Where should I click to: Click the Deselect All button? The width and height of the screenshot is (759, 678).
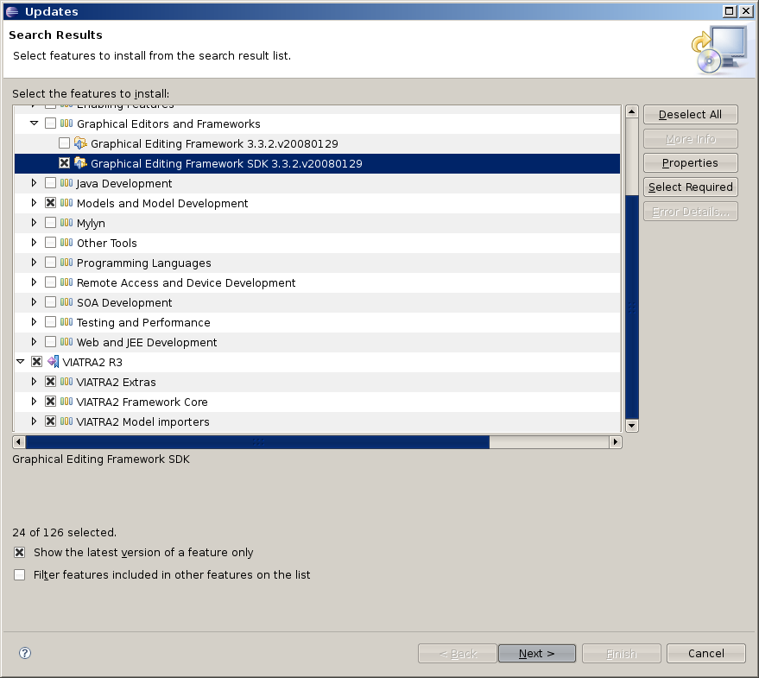[x=690, y=115]
